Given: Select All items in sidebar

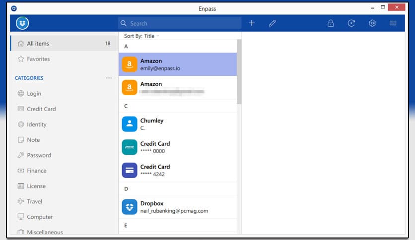Looking at the screenshot, I should click(64, 43).
